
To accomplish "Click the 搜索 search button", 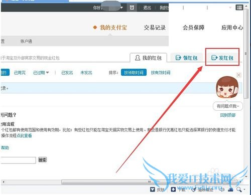I will coord(43,160).
